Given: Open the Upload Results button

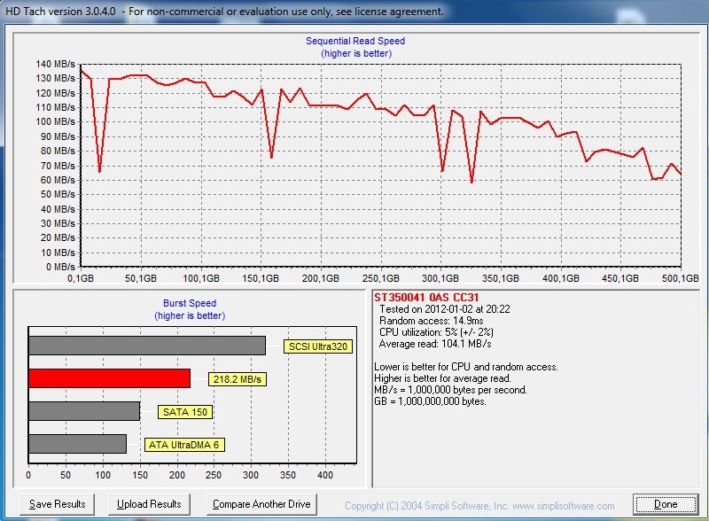Looking at the screenshot, I should [x=149, y=504].
